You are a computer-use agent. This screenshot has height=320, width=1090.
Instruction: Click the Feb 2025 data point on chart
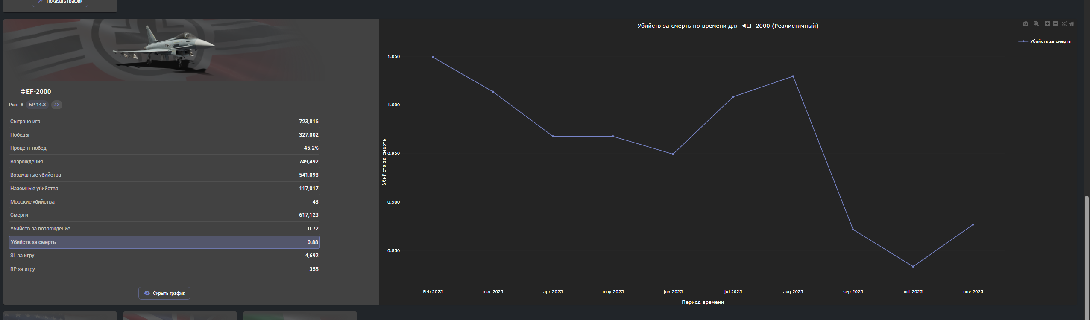click(433, 57)
